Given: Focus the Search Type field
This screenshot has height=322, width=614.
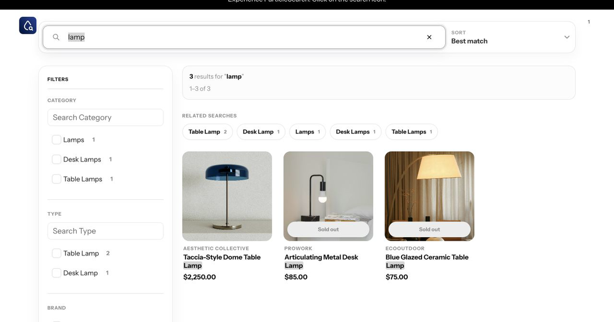Looking at the screenshot, I should [x=105, y=231].
